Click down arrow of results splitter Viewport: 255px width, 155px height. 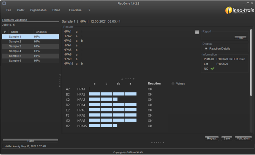134,79
